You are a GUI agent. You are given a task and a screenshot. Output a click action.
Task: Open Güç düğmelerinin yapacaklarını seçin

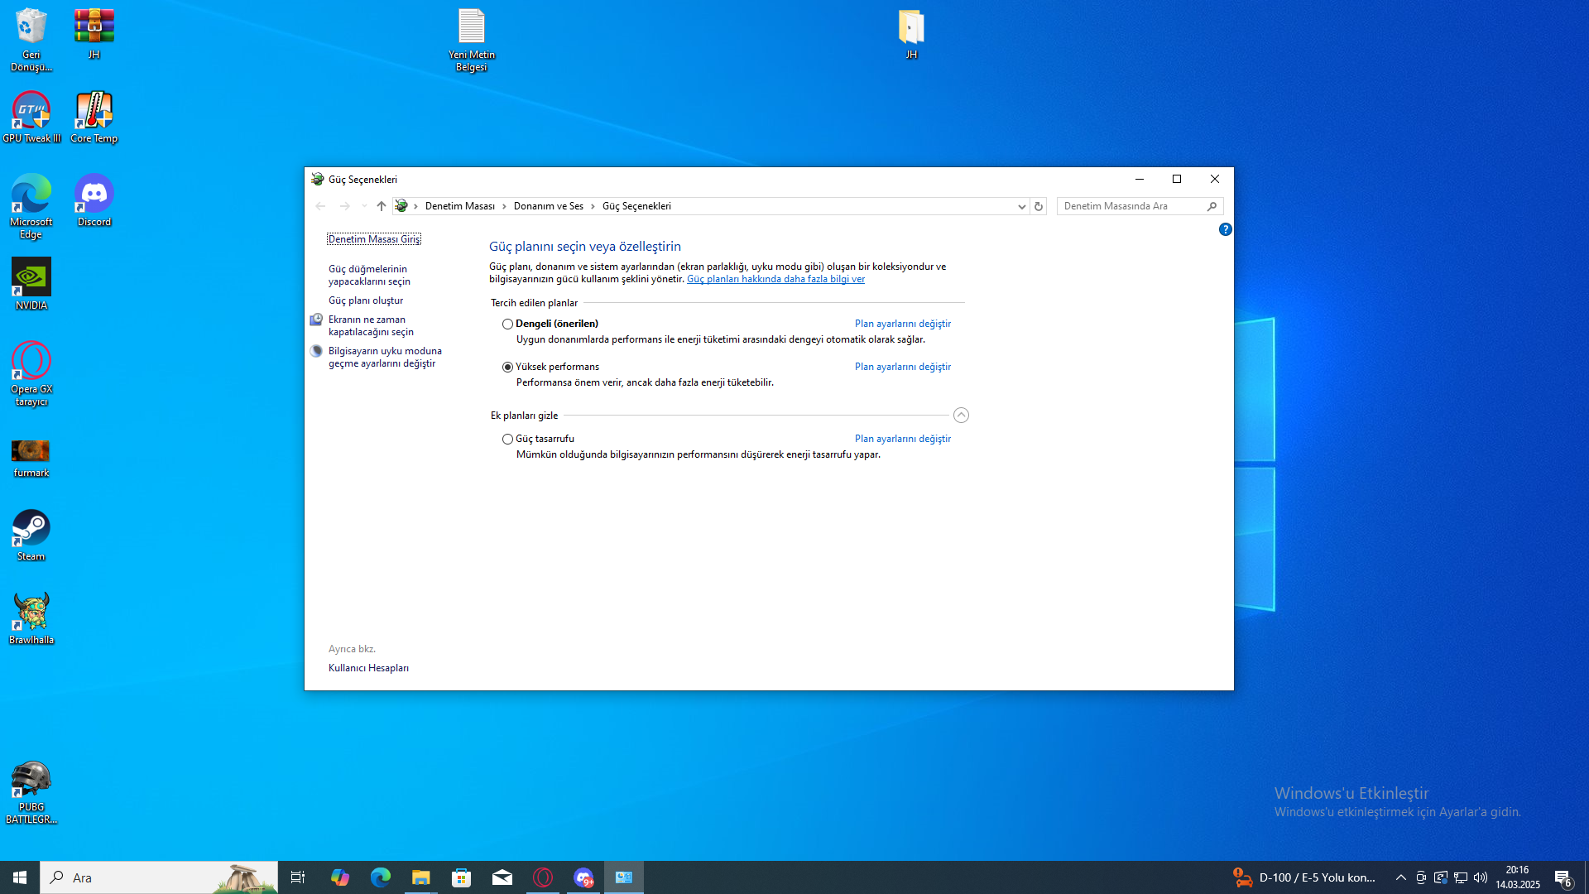click(369, 276)
